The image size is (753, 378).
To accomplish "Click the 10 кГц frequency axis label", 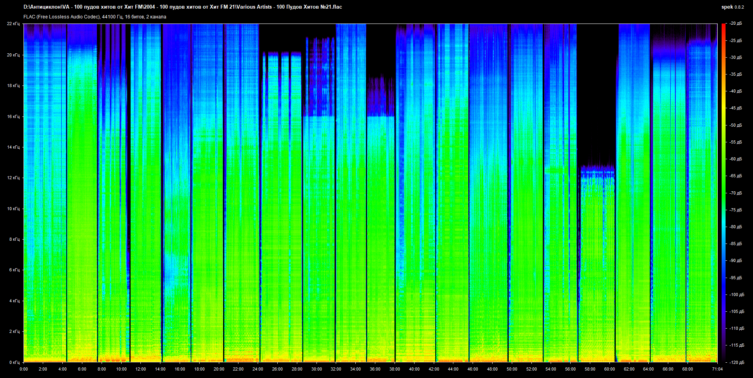I will [x=13, y=209].
